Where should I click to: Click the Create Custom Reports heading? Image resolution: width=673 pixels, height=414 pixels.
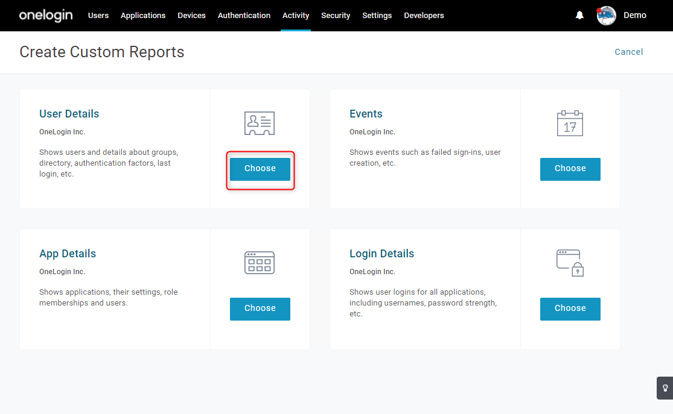[x=102, y=52]
